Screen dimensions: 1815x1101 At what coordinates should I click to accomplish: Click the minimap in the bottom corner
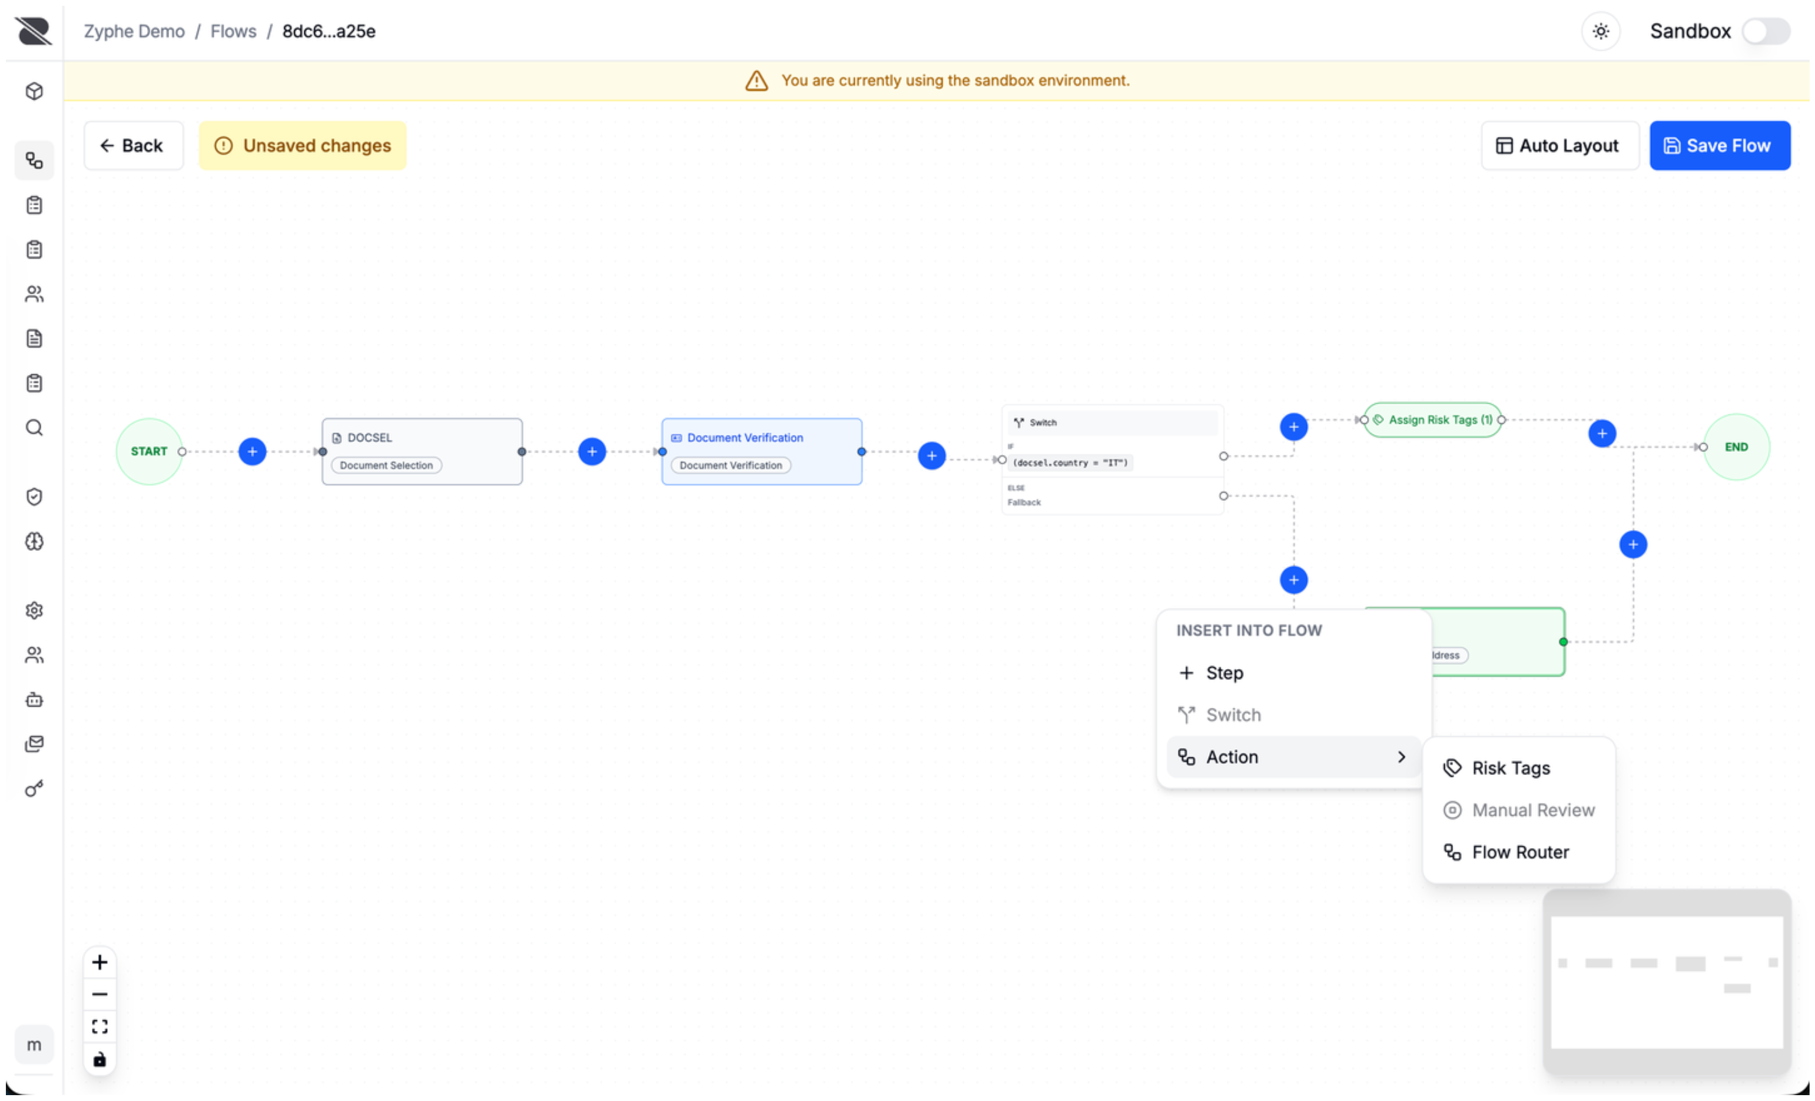pos(1666,982)
